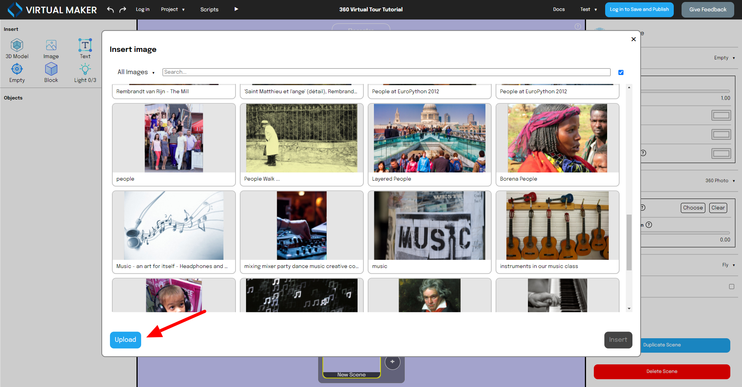
Task: Click the undo arrow icon
Action: click(x=110, y=9)
